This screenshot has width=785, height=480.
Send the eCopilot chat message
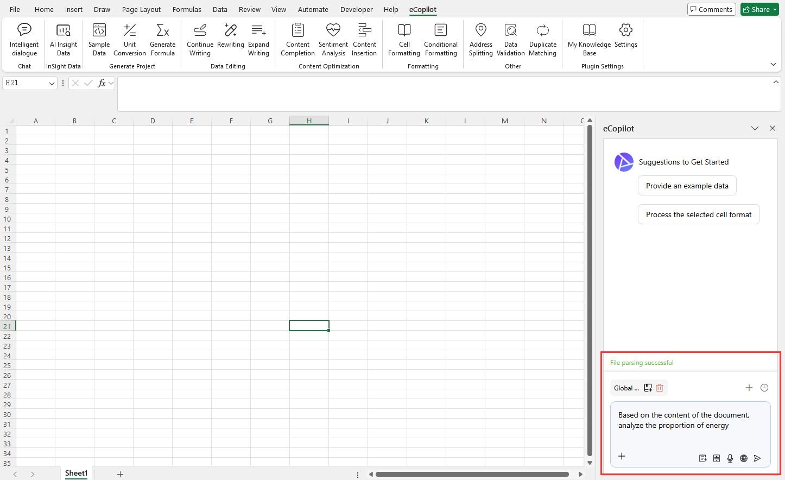[757, 458]
